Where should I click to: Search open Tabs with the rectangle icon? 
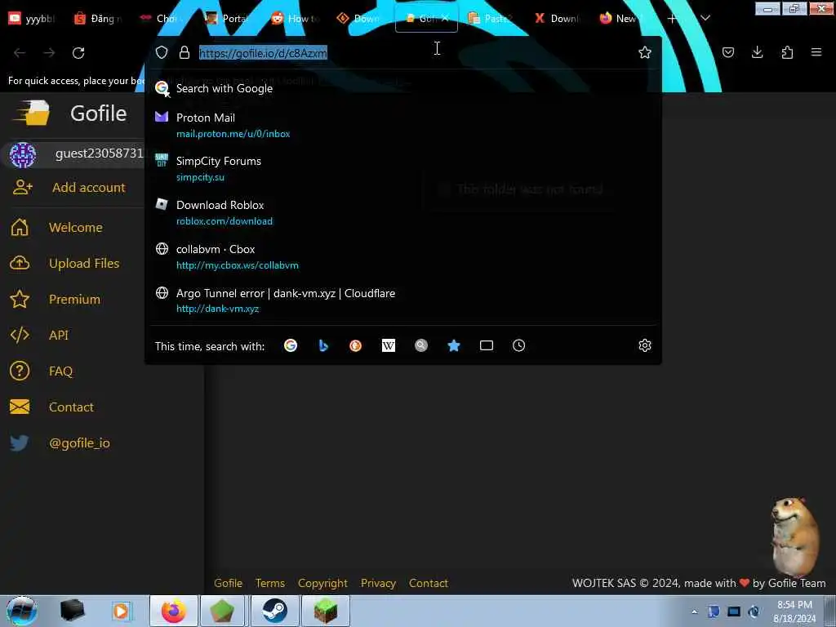[x=487, y=345]
